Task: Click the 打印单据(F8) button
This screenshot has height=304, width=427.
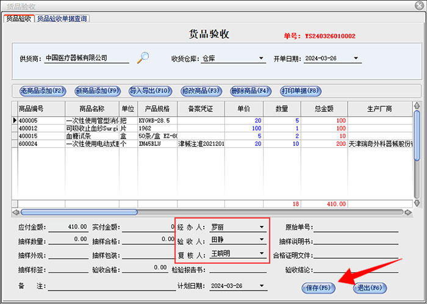Action: click(300, 91)
